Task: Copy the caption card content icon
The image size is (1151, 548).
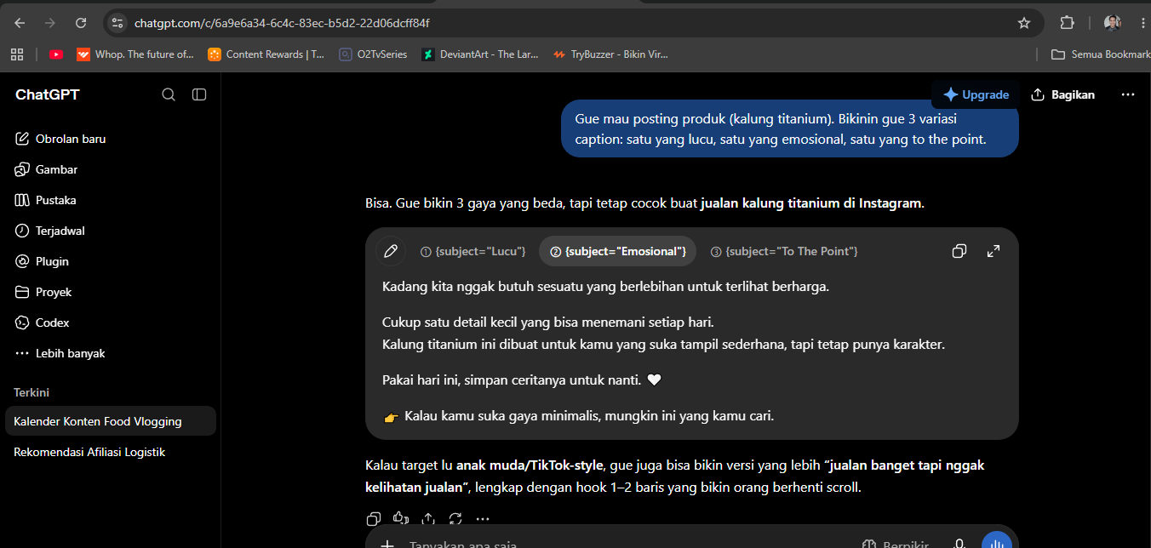Action: pyautogui.click(x=959, y=251)
